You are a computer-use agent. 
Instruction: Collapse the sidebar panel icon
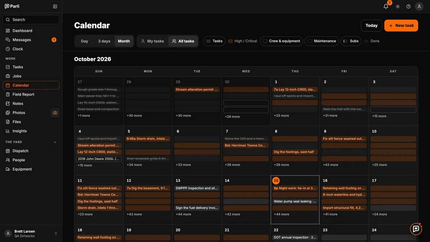coord(55,6)
